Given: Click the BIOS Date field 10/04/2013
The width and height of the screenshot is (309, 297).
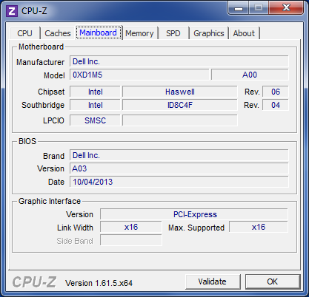Looking at the screenshot, I should tap(179, 182).
